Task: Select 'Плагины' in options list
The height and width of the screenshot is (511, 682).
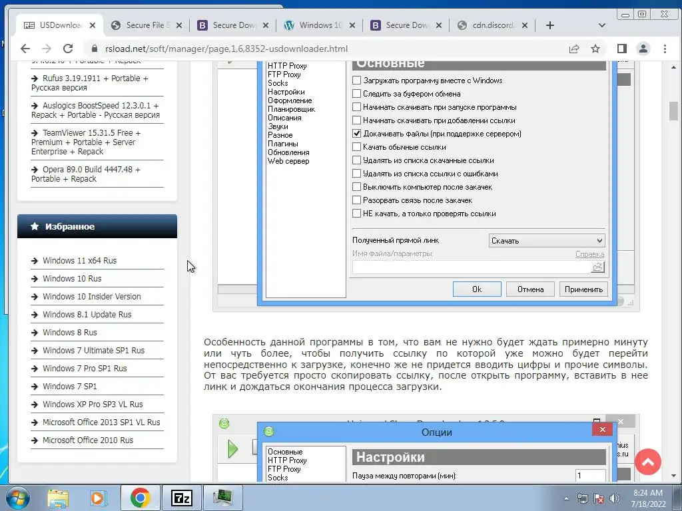Action: [282, 144]
